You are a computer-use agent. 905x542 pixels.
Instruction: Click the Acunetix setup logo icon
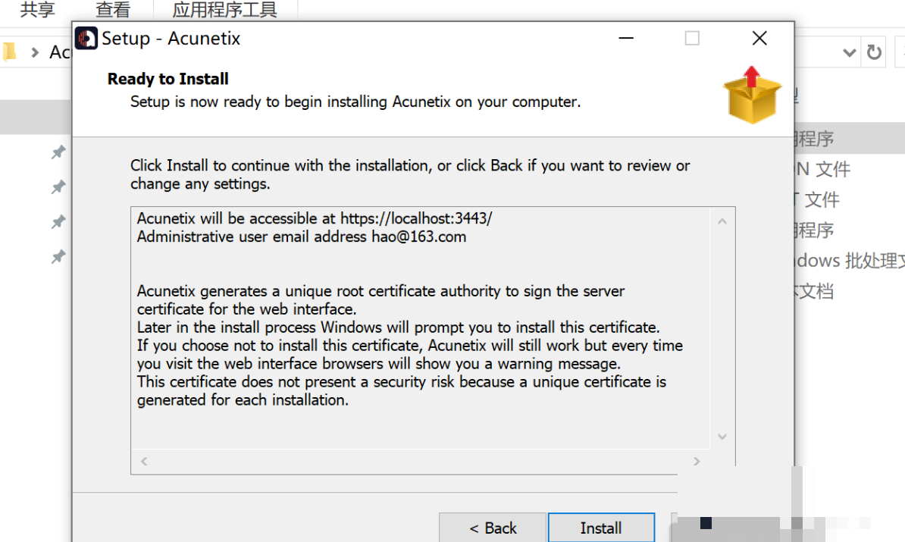(86, 39)
